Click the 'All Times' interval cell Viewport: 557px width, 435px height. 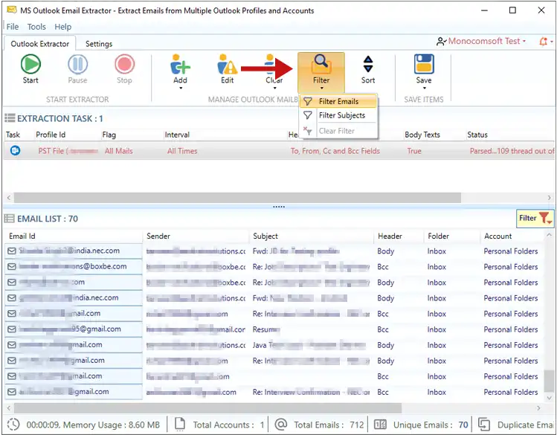click(182, 151)
